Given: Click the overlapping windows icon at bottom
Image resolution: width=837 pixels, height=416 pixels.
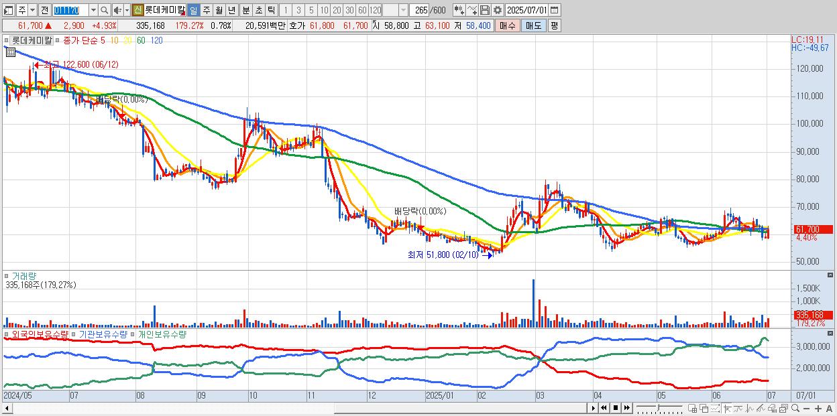Looking at the screenshot, I should (704, 409).
